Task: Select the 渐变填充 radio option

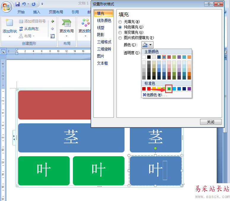Action: 120,33
